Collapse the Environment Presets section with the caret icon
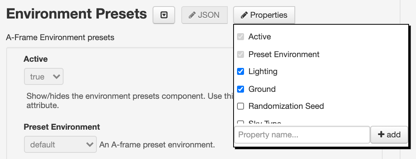The image size is (416, 159). (164, 15)
